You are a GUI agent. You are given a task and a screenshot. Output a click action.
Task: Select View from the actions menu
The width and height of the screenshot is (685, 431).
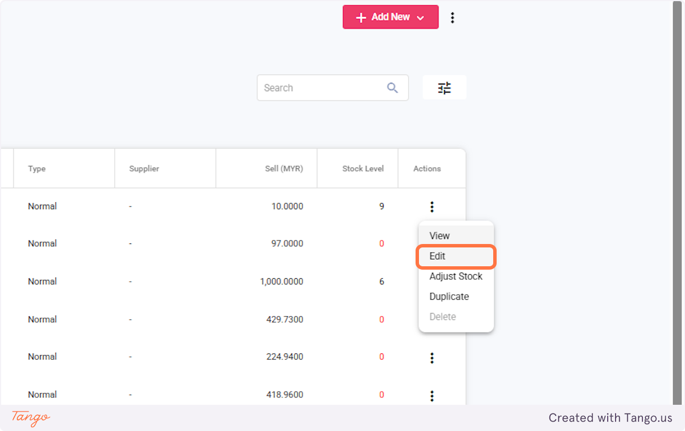[456, 235]
